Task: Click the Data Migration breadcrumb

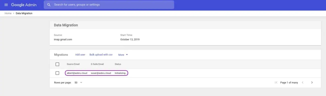Action: (24, 13)
